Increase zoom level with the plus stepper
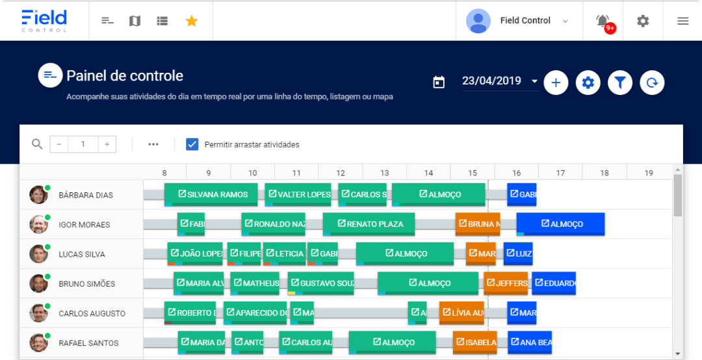The height and width of the screenshot is (360, 702). click(107, 144)
